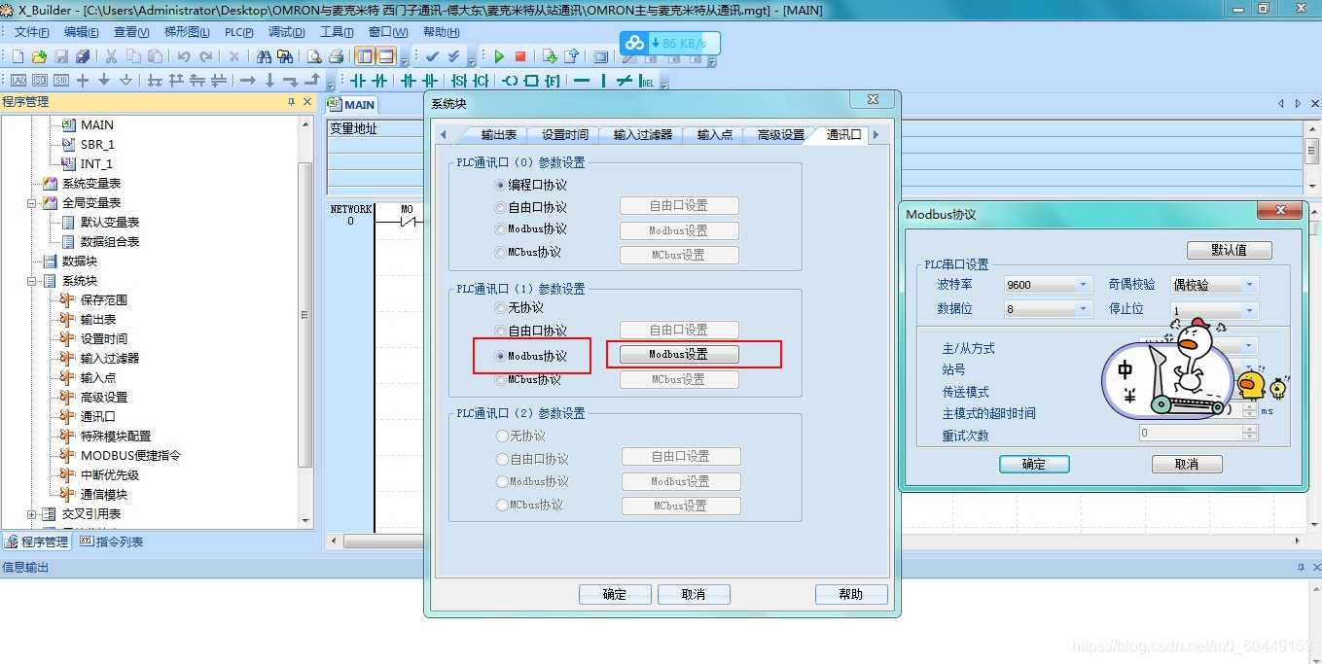Image resolution: width=1322 pixels, height=664 pixels.
Task: Click the single checkmark compile icon
Action: pos(432,56)
